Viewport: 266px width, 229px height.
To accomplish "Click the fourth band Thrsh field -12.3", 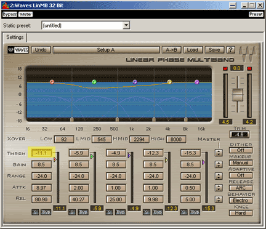I will coord(153,153).
